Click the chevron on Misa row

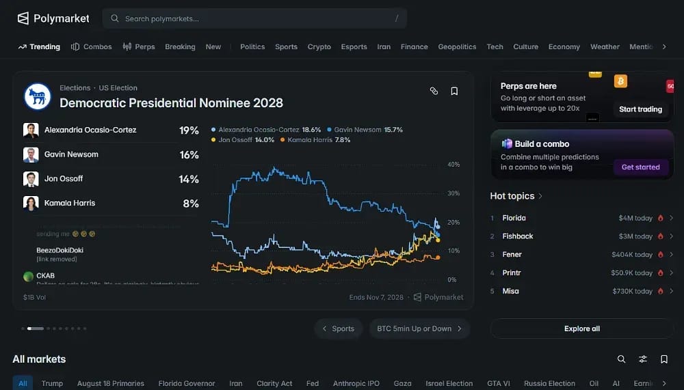(672, 291)
